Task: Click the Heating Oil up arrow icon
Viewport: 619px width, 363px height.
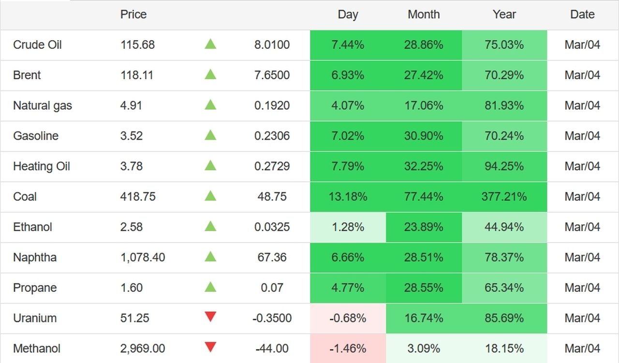Action: click(x=210, y=166)
